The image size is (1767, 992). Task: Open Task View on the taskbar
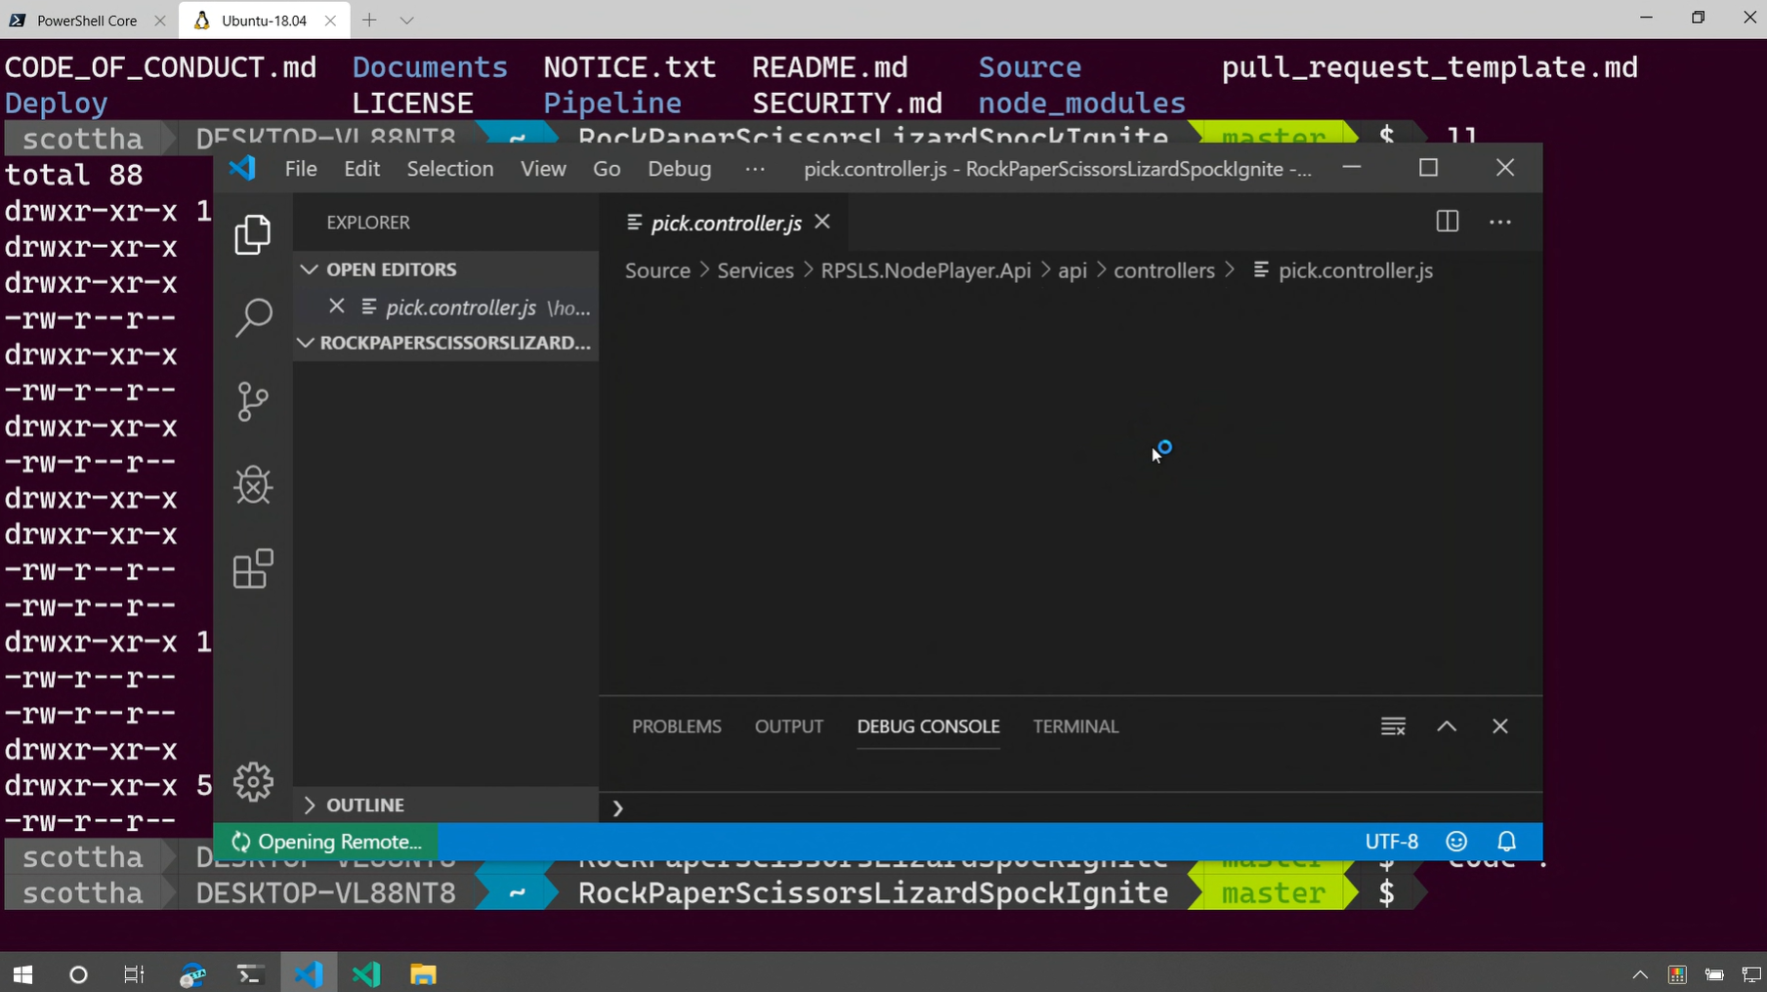click(x=134, y=974)
